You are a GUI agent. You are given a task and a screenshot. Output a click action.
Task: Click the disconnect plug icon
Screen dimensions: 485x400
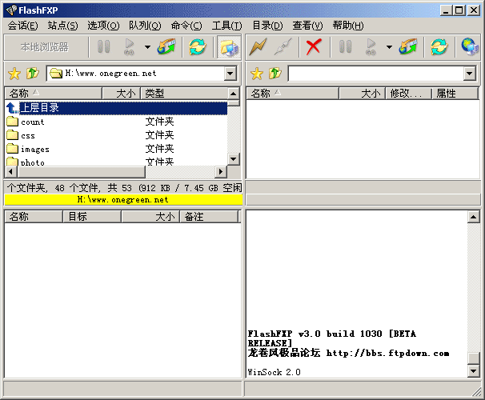click(283, 47)
